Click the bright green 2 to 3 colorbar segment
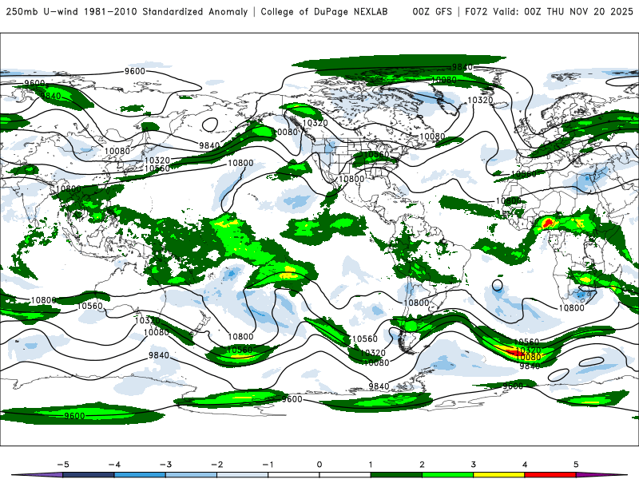 447,475
